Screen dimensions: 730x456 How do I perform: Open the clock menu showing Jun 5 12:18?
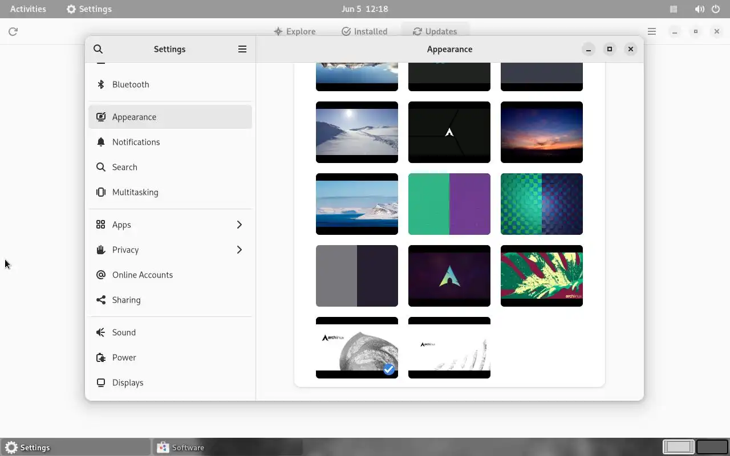365,9
